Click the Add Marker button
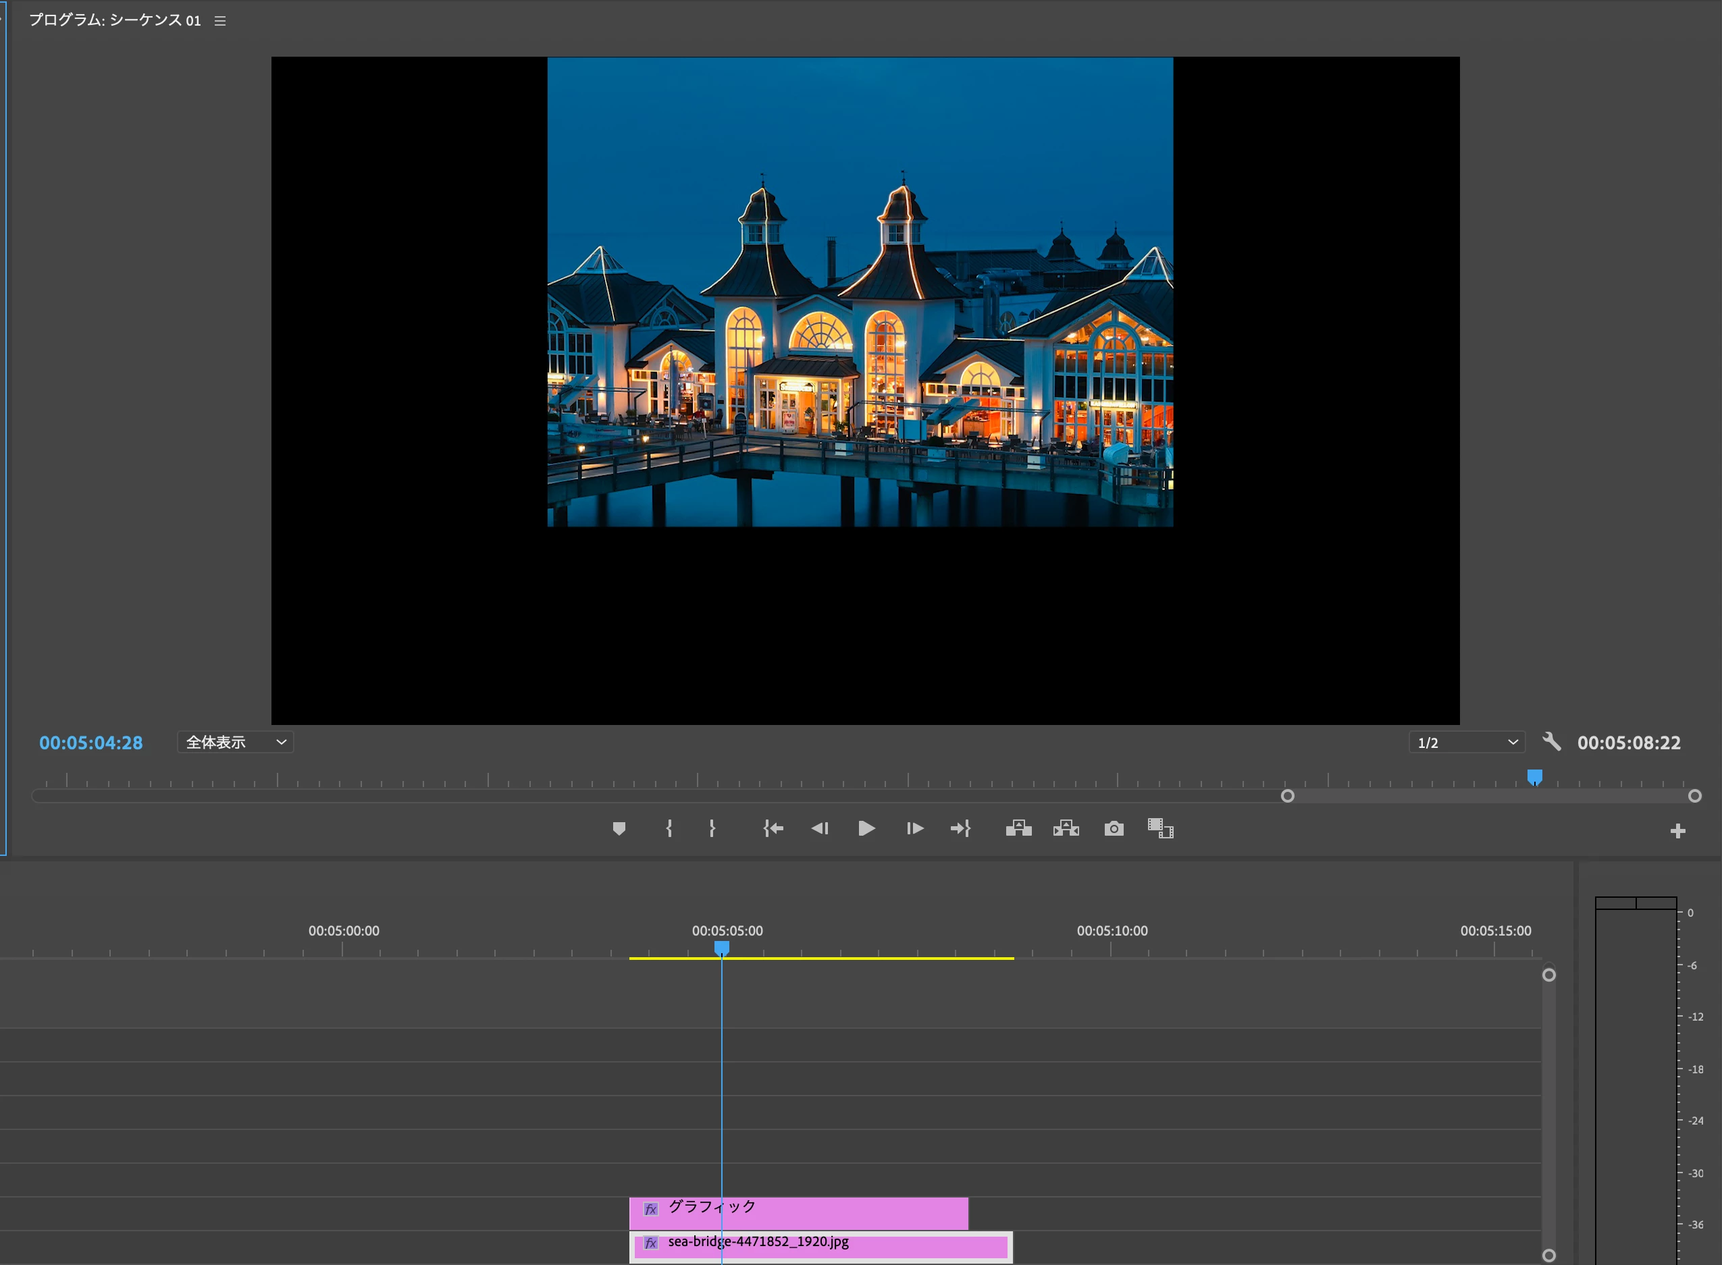Screen dimensions: 1722x1265 619,828
